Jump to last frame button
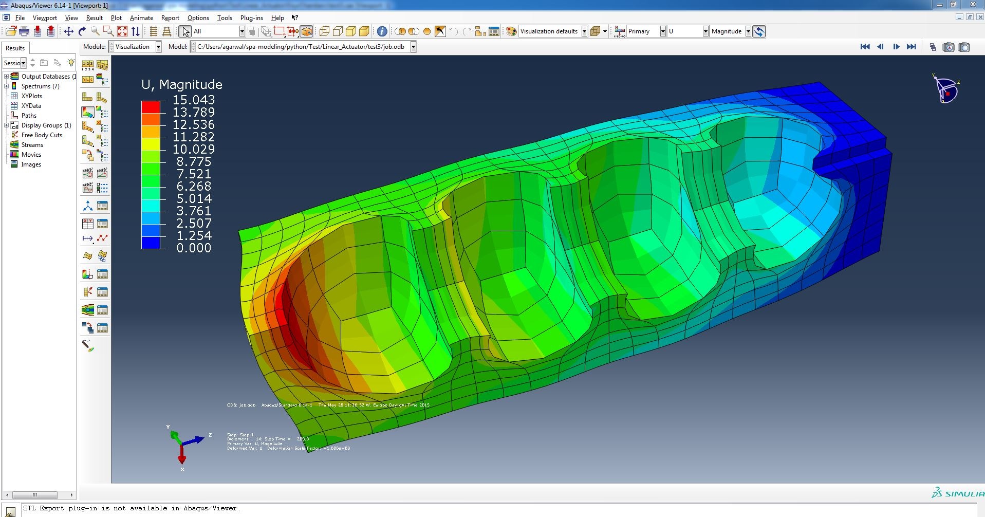This screenshot has height=517, width=985. (x=911, y=47)
